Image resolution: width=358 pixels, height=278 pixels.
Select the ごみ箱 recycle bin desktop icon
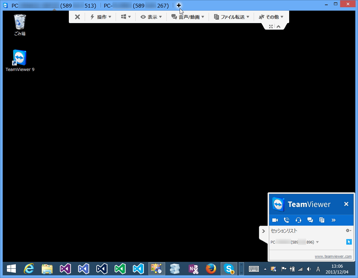click(20, 25)
